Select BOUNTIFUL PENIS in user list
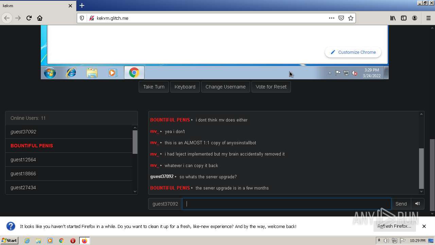435x245 pixels. tap(69, 146)
